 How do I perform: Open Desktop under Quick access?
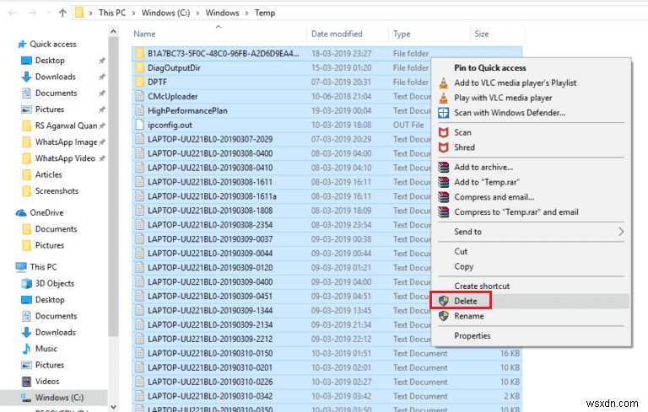tap(50, 61)
